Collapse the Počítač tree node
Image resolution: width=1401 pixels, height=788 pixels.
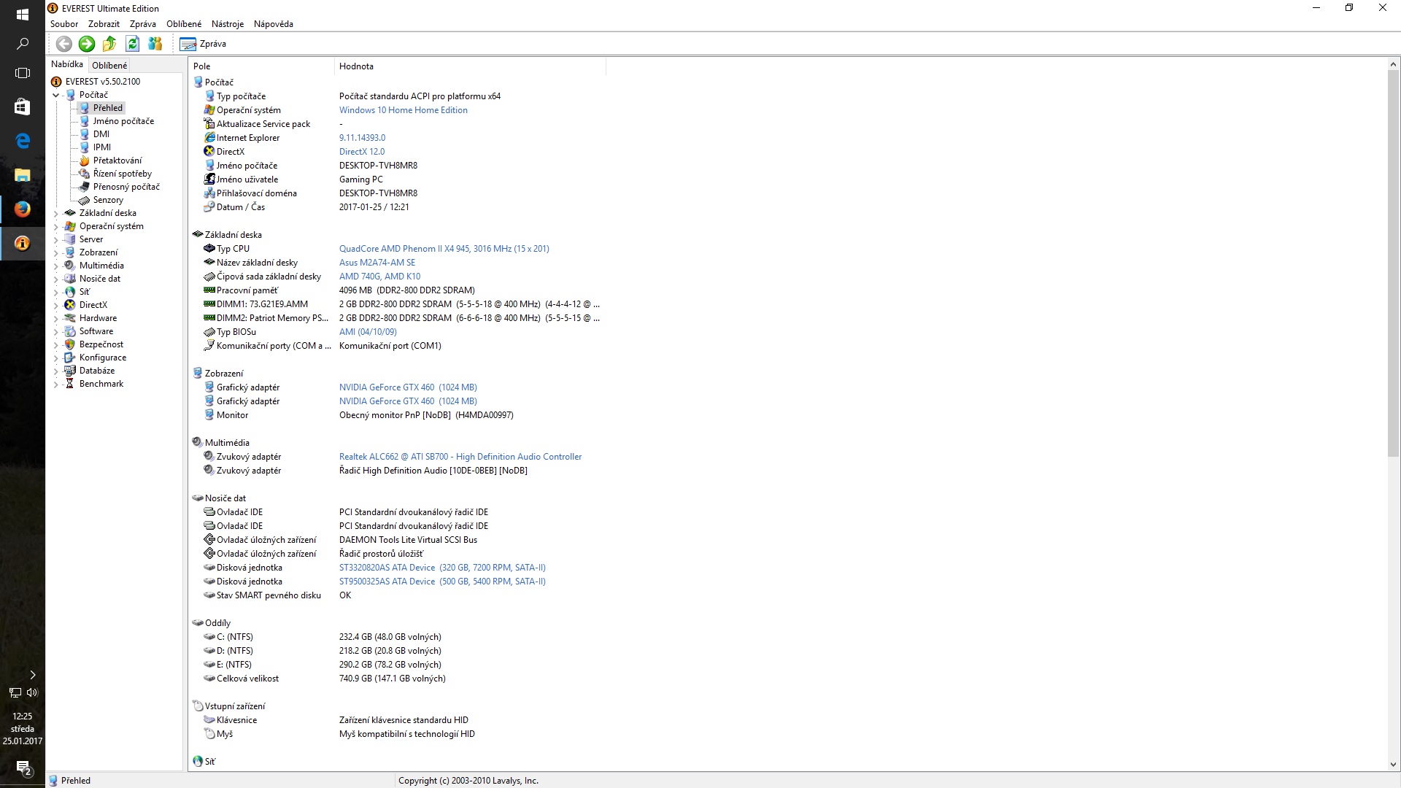pyautogui.click(x=56, y=95)
